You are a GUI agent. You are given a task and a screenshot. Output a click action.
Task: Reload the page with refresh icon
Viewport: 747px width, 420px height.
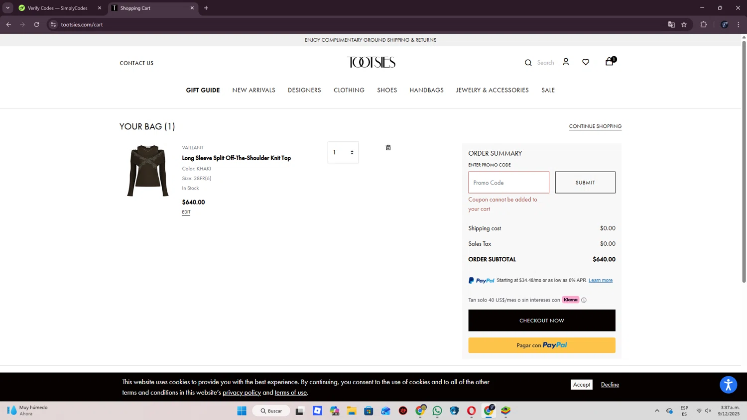[x=36, y=24]
